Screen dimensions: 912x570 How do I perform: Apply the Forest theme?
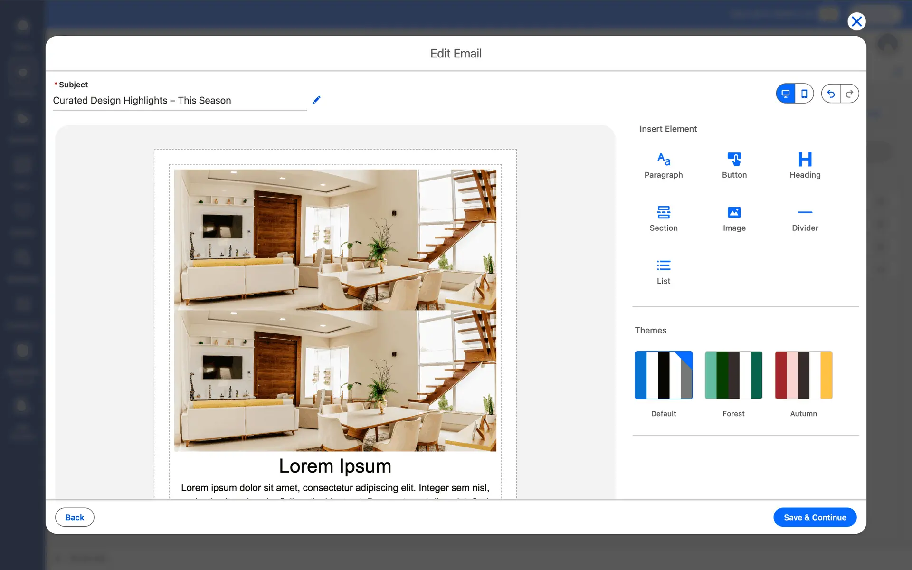[733, 375]
